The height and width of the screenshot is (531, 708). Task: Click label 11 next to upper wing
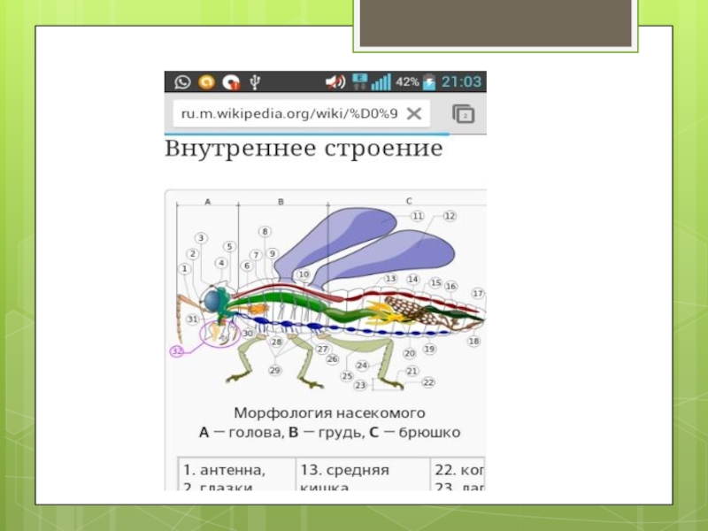coord(418,216)
